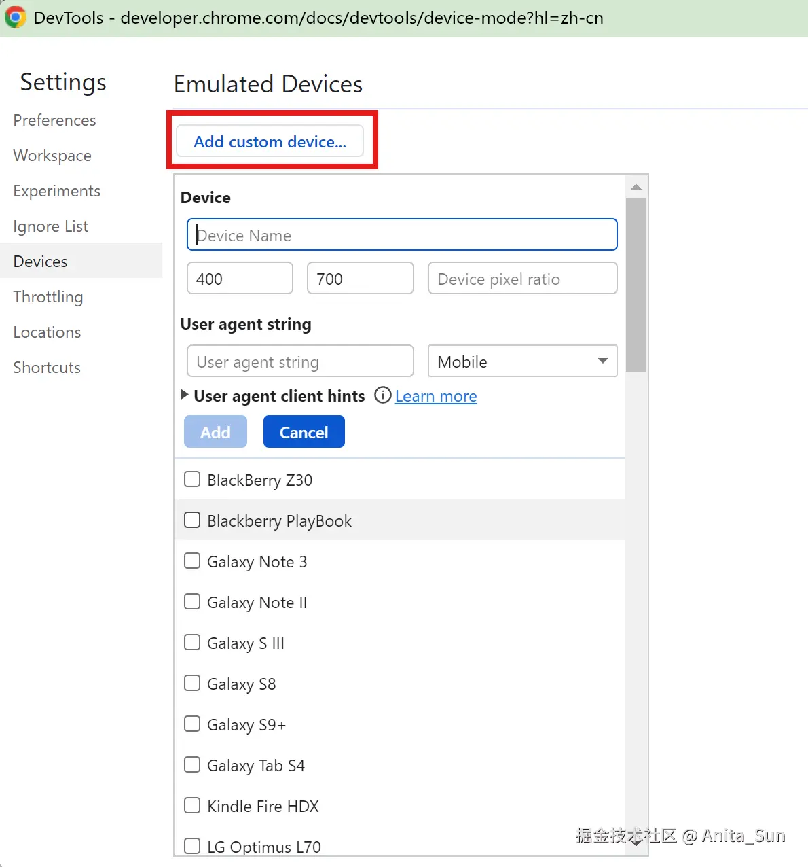Check the Galaxy Note 3 device
The image size is (808, 867).
193,561
